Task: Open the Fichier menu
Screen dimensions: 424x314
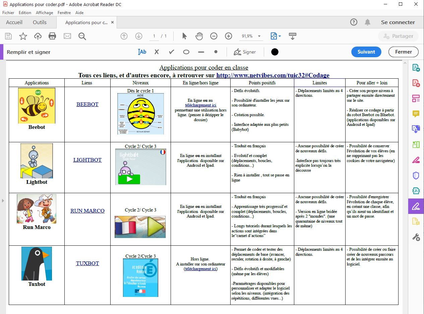Action: (8, 13)
